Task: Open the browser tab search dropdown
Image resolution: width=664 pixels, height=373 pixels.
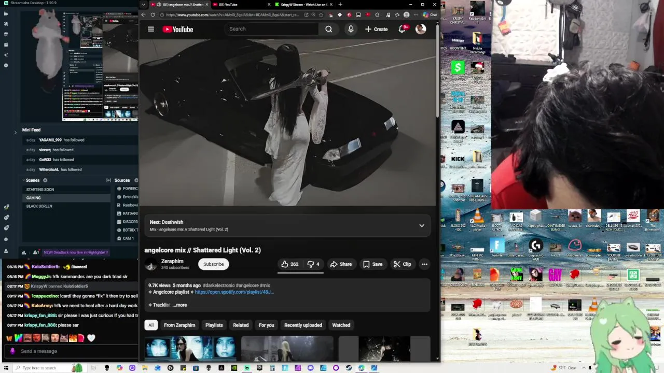Action: 144,5
